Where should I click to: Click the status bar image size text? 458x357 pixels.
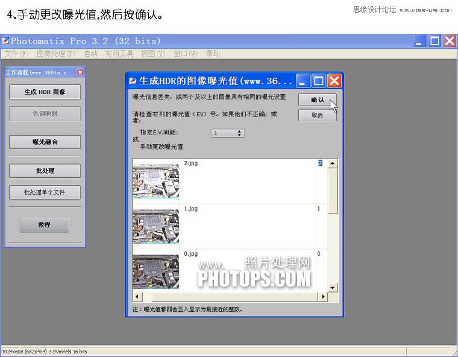[45, 352]
